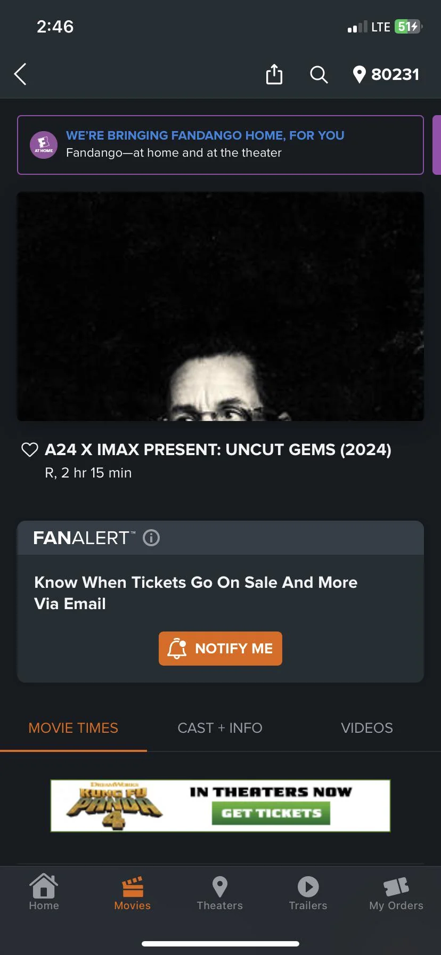Open the Theaters section

pos(219,892)
